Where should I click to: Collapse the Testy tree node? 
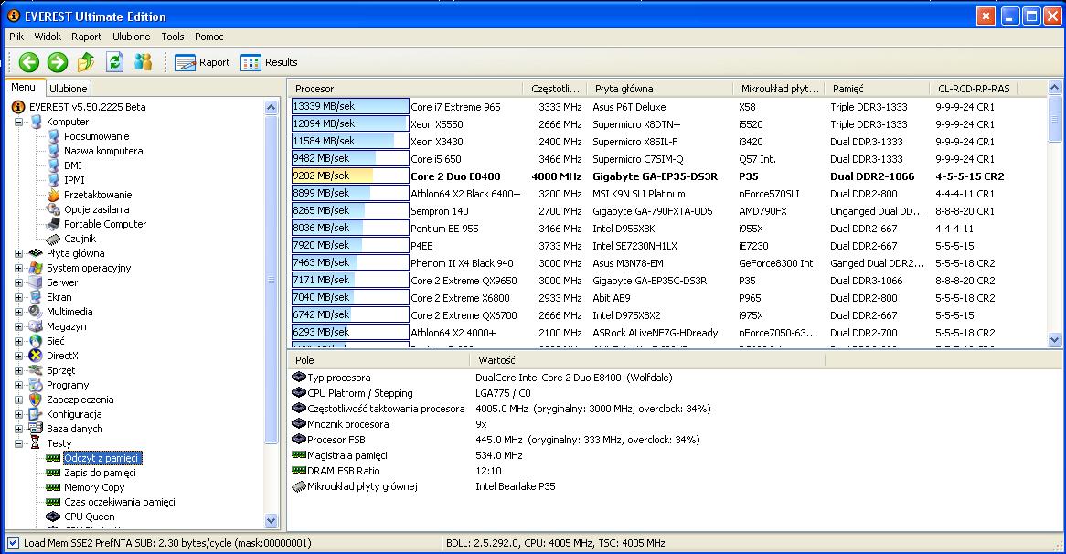[x=19, y=443]
